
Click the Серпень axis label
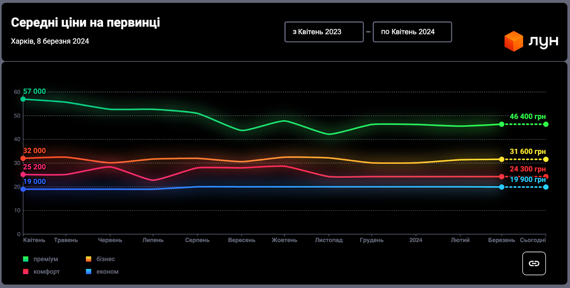pos(197,240)
